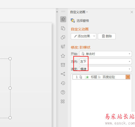
Task: Open the share sidebar icon
Action: 63,74
